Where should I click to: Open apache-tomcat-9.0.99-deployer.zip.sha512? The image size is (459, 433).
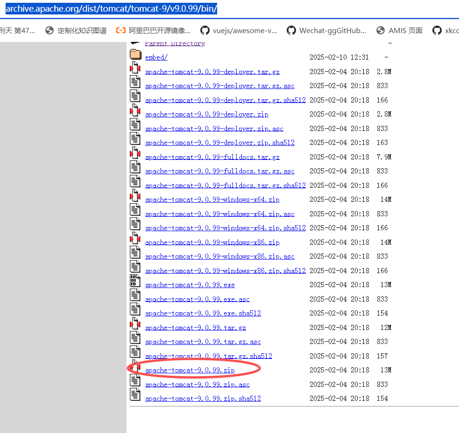pos(220,143)
